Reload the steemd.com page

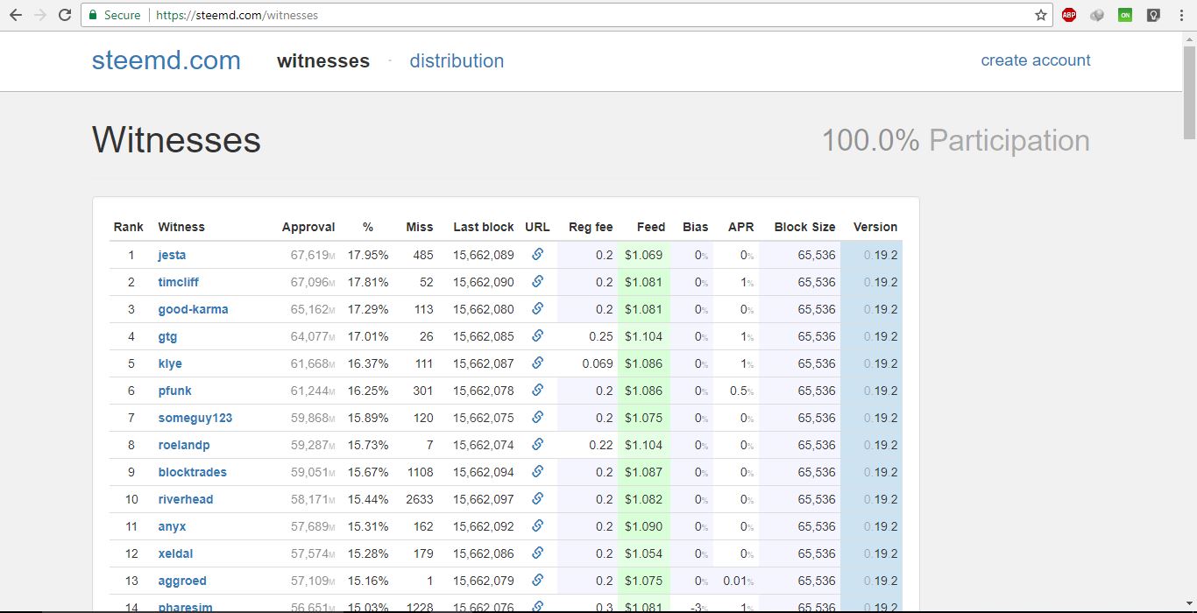click(x=65, y=15)
